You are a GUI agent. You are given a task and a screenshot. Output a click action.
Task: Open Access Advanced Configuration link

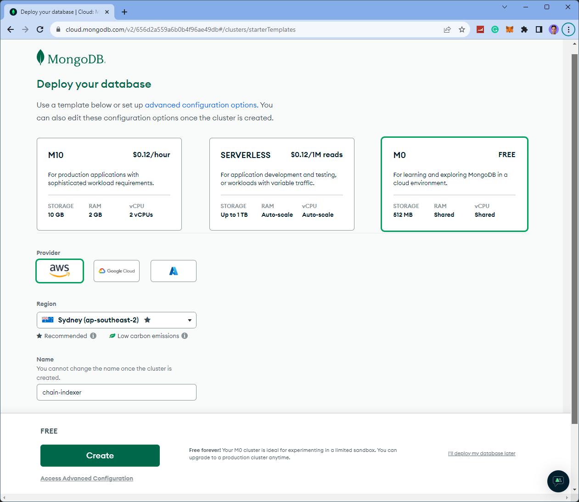pos(87,479)
